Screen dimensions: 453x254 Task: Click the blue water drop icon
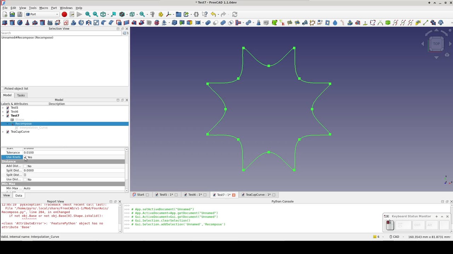coord(335,23)
